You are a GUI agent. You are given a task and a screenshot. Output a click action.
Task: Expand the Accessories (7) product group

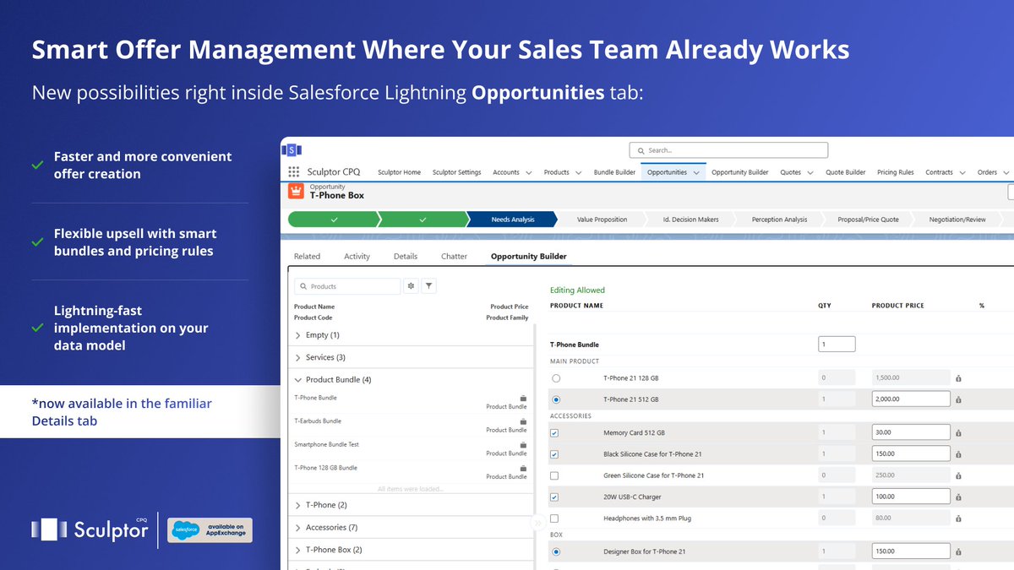(x=298, y=528)
